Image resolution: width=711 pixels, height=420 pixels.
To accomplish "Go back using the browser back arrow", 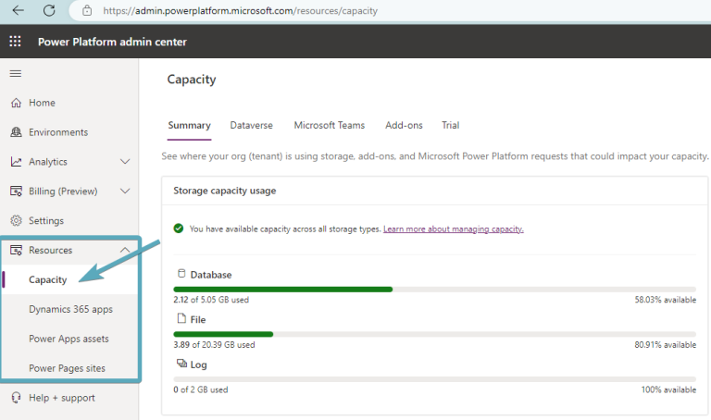I will (19, 10).
